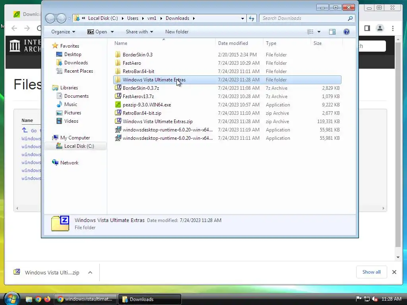Click the vm1 breadcrumb segment
The image size is (407, 305).
(x=152, y=18)
